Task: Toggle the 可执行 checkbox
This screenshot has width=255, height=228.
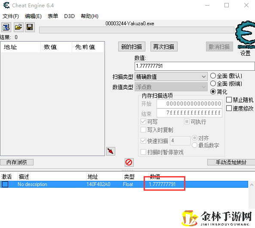Action: click(x=187, y=121)
